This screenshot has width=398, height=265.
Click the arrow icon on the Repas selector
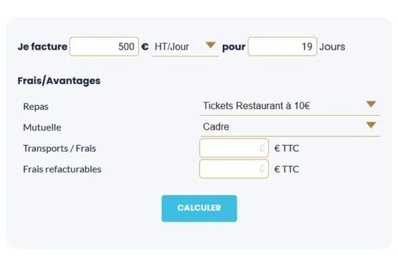click(371, 105)
